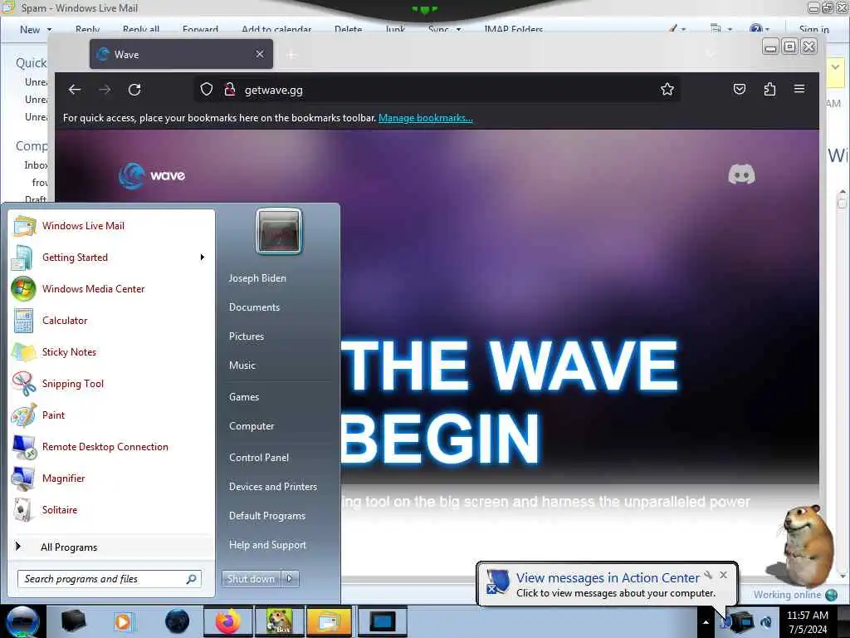The image size is (850, 638).
Task: Open the Manage bookmarks link
Action: click(x=426, y=118)
